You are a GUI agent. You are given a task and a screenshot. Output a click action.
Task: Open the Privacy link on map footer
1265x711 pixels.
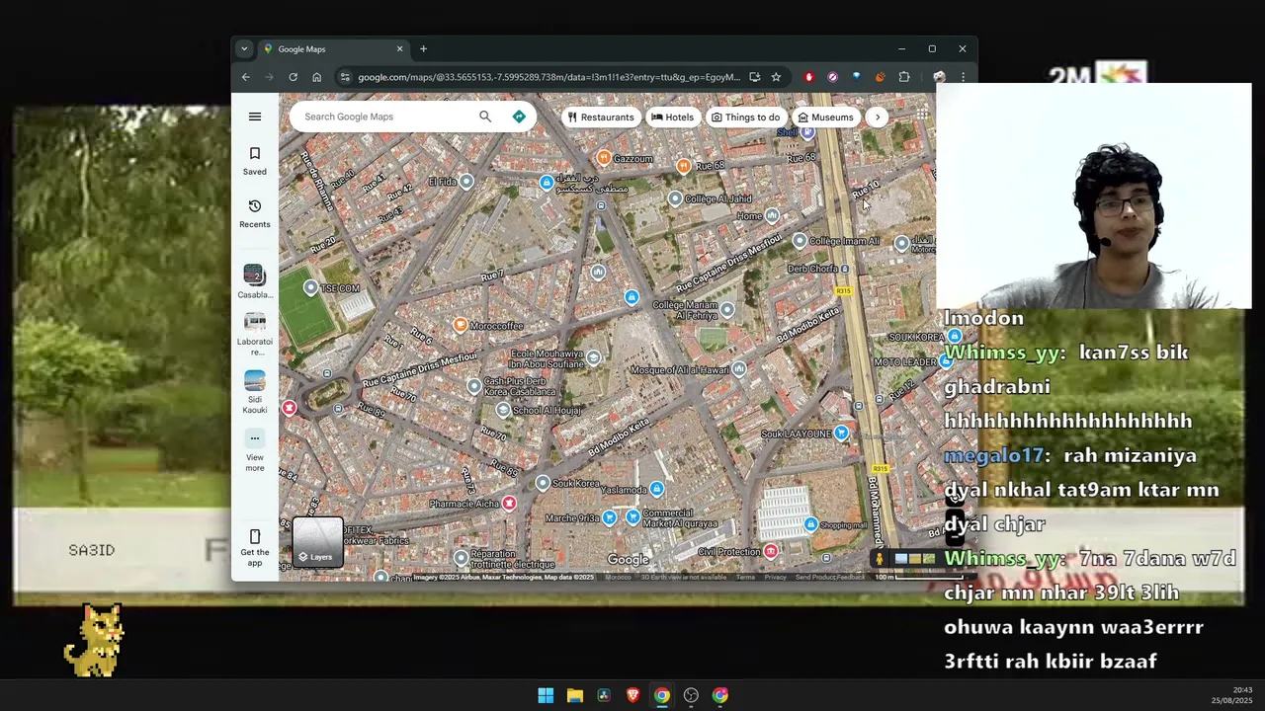point(776,577)
